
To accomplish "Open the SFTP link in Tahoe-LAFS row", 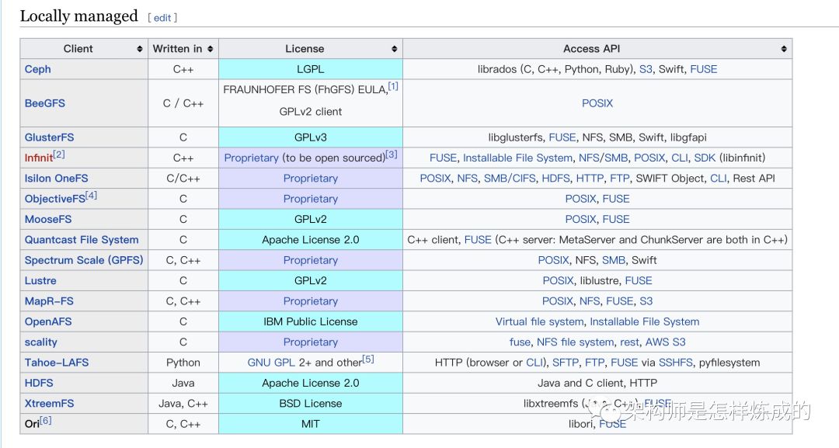I will click(x=565, y=363).
